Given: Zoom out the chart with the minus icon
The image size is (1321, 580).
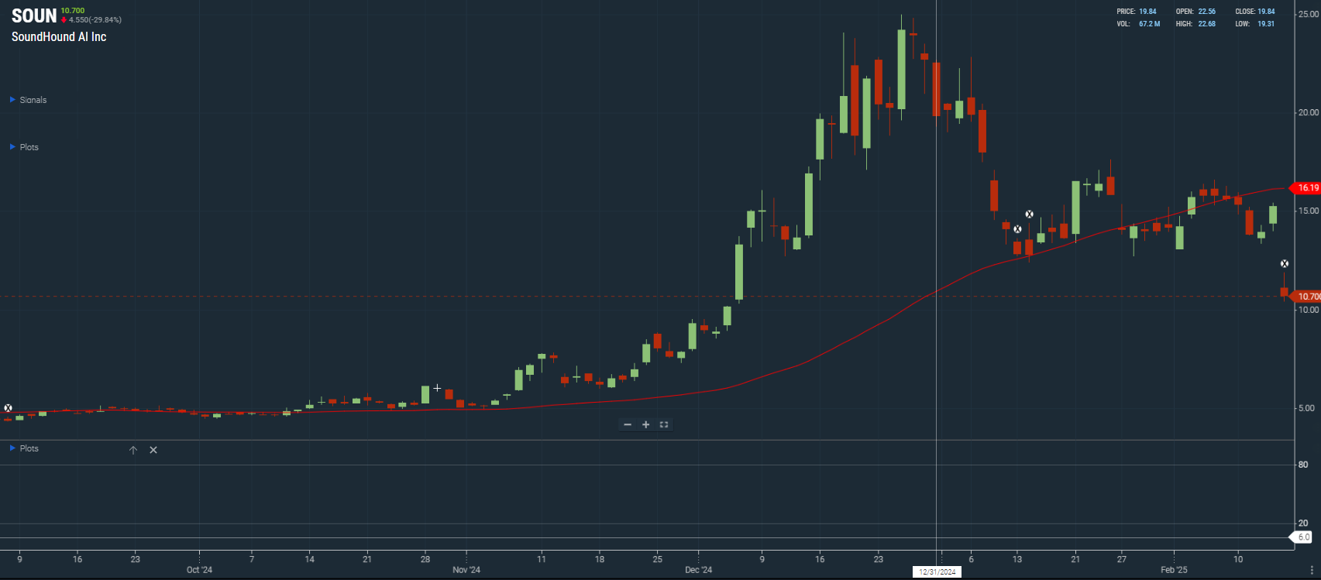Looking at the screenshot, I should coord(628,424).
